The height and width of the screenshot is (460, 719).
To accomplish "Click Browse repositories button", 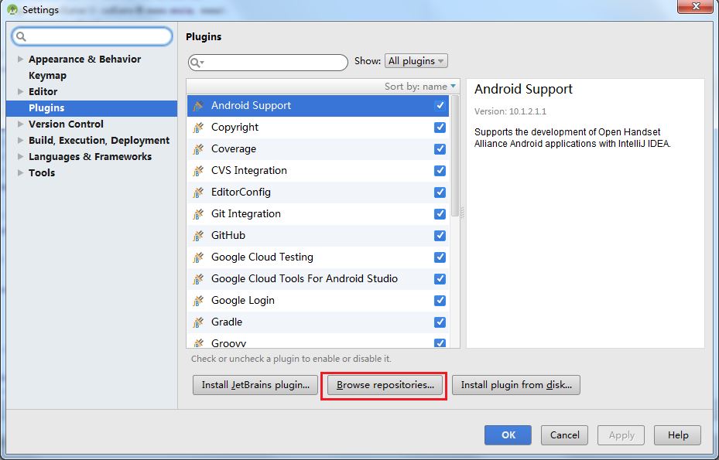I will click(385, 385).
